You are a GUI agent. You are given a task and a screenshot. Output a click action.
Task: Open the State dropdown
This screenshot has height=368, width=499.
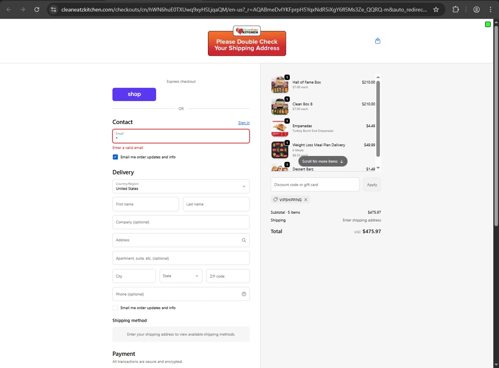coord(181,276)
